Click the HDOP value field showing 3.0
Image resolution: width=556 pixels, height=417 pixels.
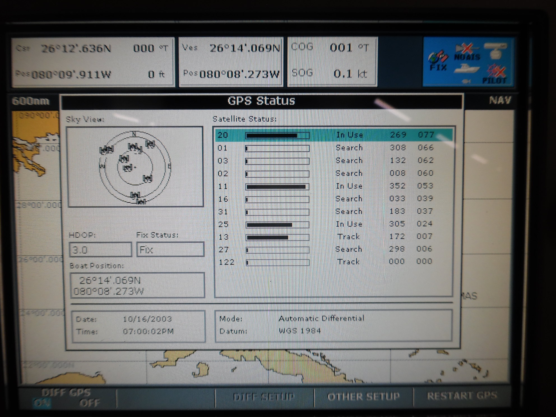pos(100,249)
